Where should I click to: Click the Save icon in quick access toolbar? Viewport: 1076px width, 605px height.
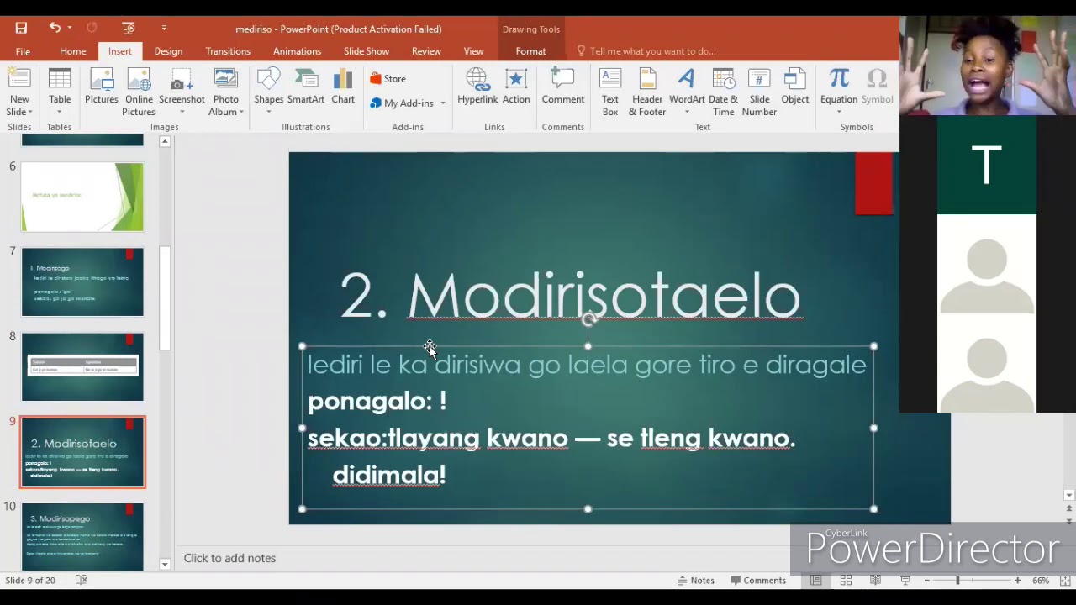(x=21, y=29)
